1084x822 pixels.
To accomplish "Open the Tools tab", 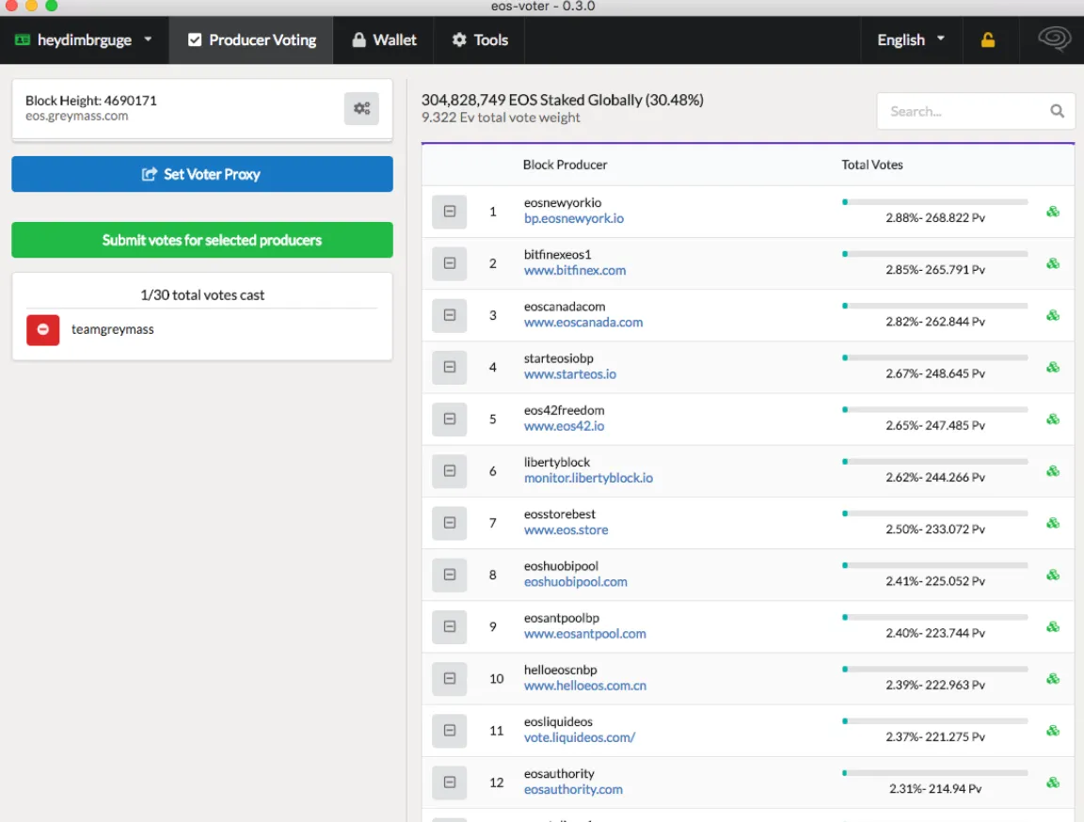I will click(x=480, y=40).
